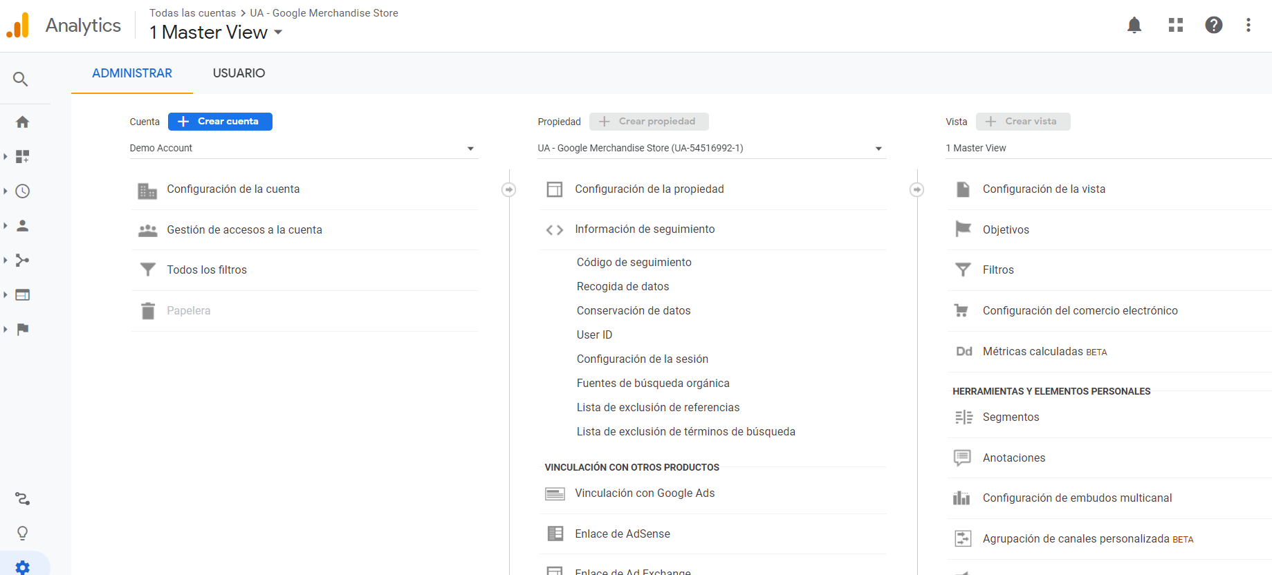Go to Home via house icon
This screenshot has width=1272, height=575.
[x=22, y=122]
